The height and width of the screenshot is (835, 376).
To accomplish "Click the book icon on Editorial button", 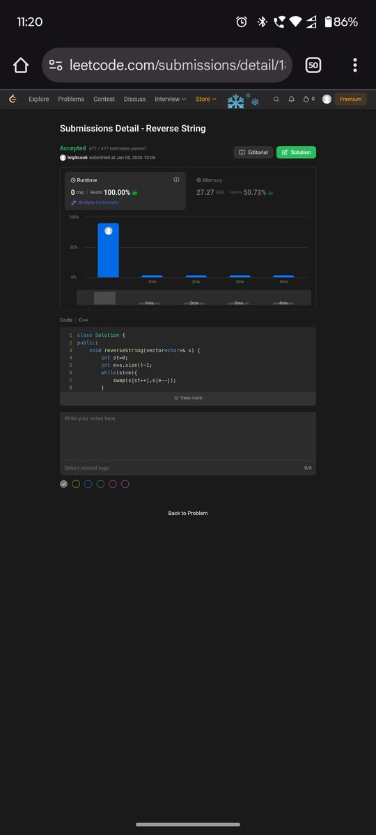I will 242,152.
